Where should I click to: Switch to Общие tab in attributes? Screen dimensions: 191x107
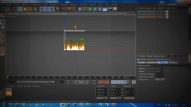click(x=142, y=62)
